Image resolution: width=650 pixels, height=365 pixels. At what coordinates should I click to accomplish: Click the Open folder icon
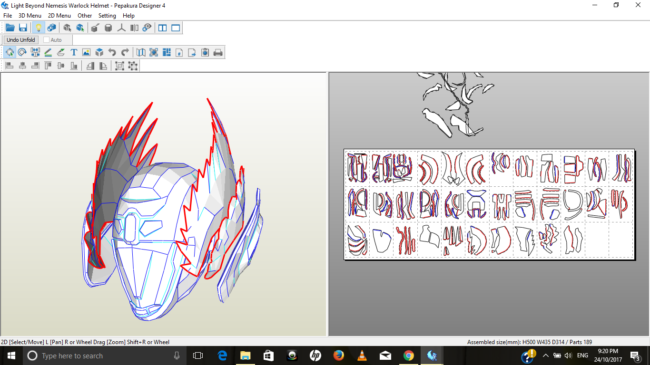pos(10,28)
